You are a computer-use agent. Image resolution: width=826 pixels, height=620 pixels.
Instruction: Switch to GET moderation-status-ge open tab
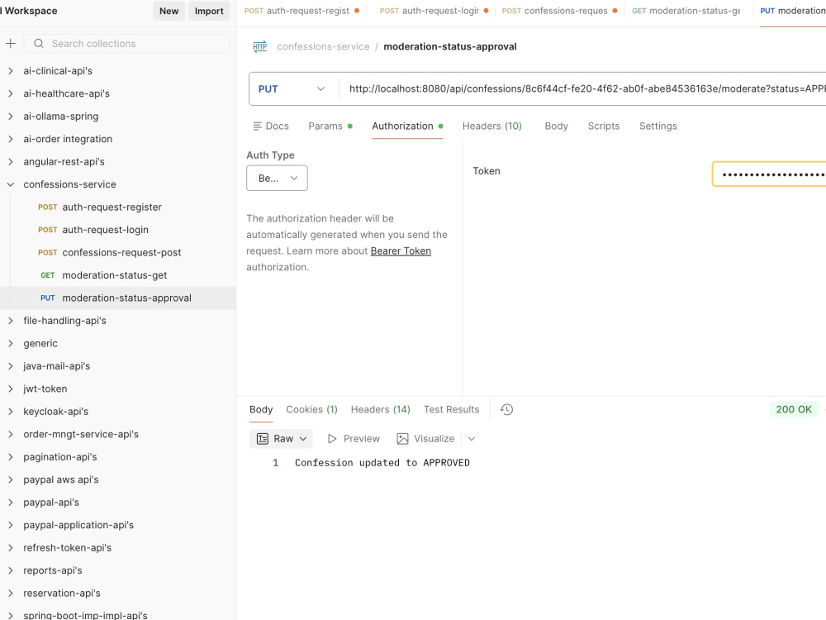(686, 11)
